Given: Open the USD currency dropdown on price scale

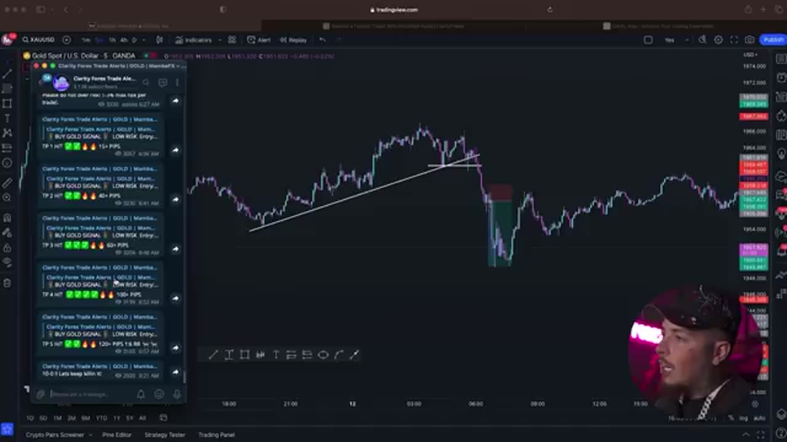Looking at the screenshot, I should (x=749, y=55).
